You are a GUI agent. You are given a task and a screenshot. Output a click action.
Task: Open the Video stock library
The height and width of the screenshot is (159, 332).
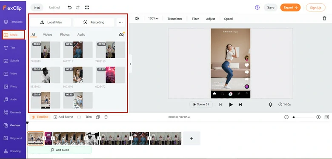pos(11,74)
